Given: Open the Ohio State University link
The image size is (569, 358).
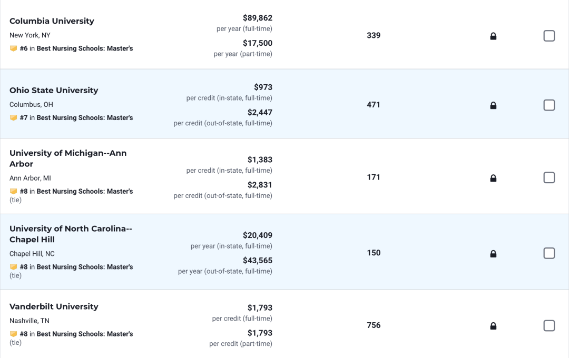Looking at the screenshot, I should click(54, 91).
